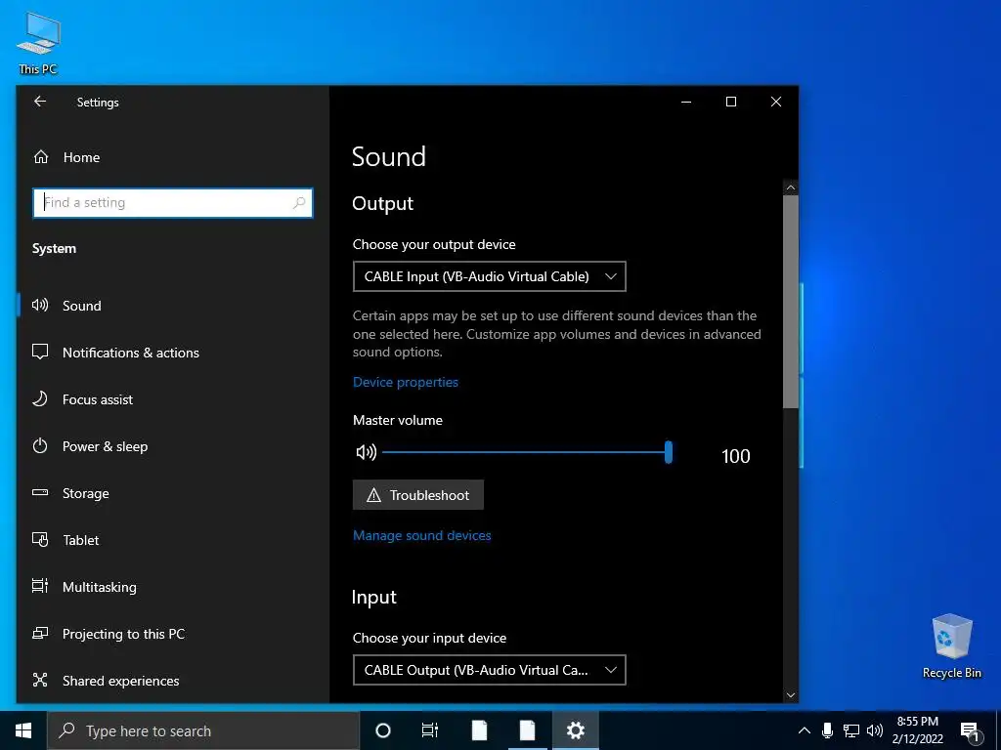Click the Shared experiences icon
Screen dimensions: 1001x750
tap(40, 680)
